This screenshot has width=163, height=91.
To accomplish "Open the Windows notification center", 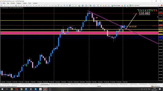I will (160, 89).
